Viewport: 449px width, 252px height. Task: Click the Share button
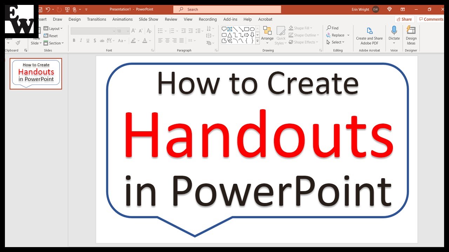[x=404, y=19]
